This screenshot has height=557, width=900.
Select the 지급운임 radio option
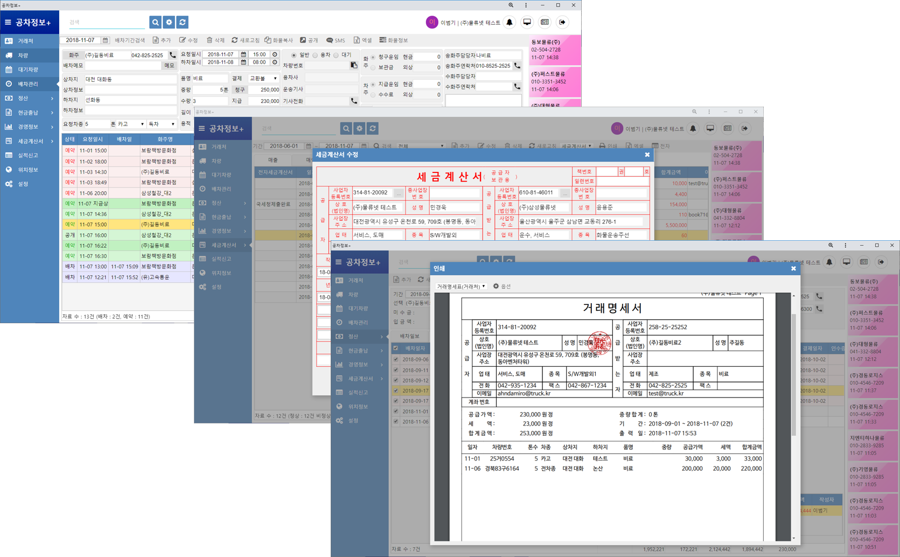click(373, 85)
